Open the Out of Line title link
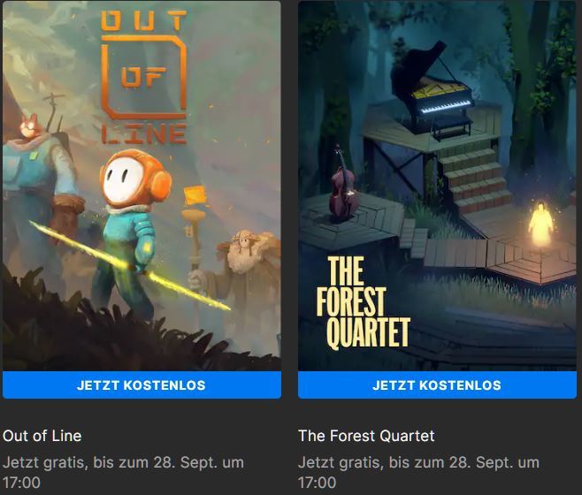Screen dimensions: 582x495 [42, 436]
